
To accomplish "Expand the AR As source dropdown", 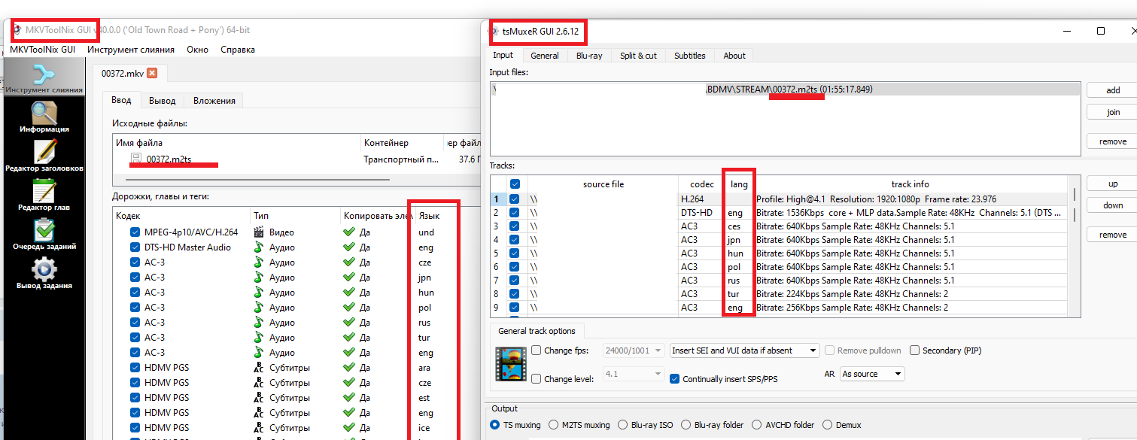I will point(872,374).
